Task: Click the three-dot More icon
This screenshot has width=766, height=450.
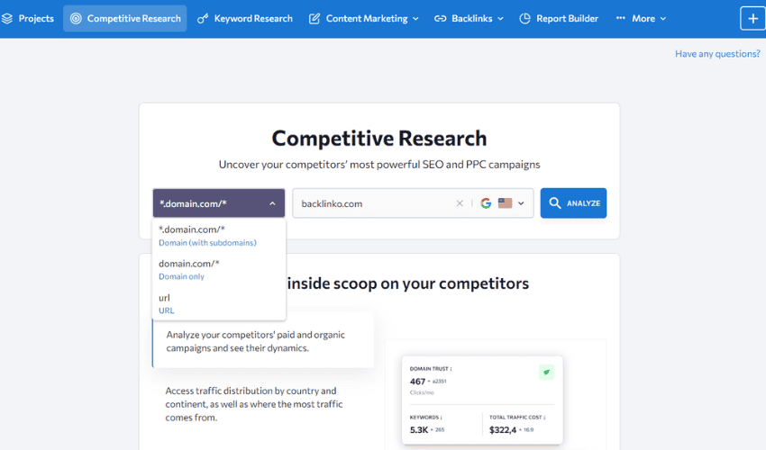Action: [620, 18]
